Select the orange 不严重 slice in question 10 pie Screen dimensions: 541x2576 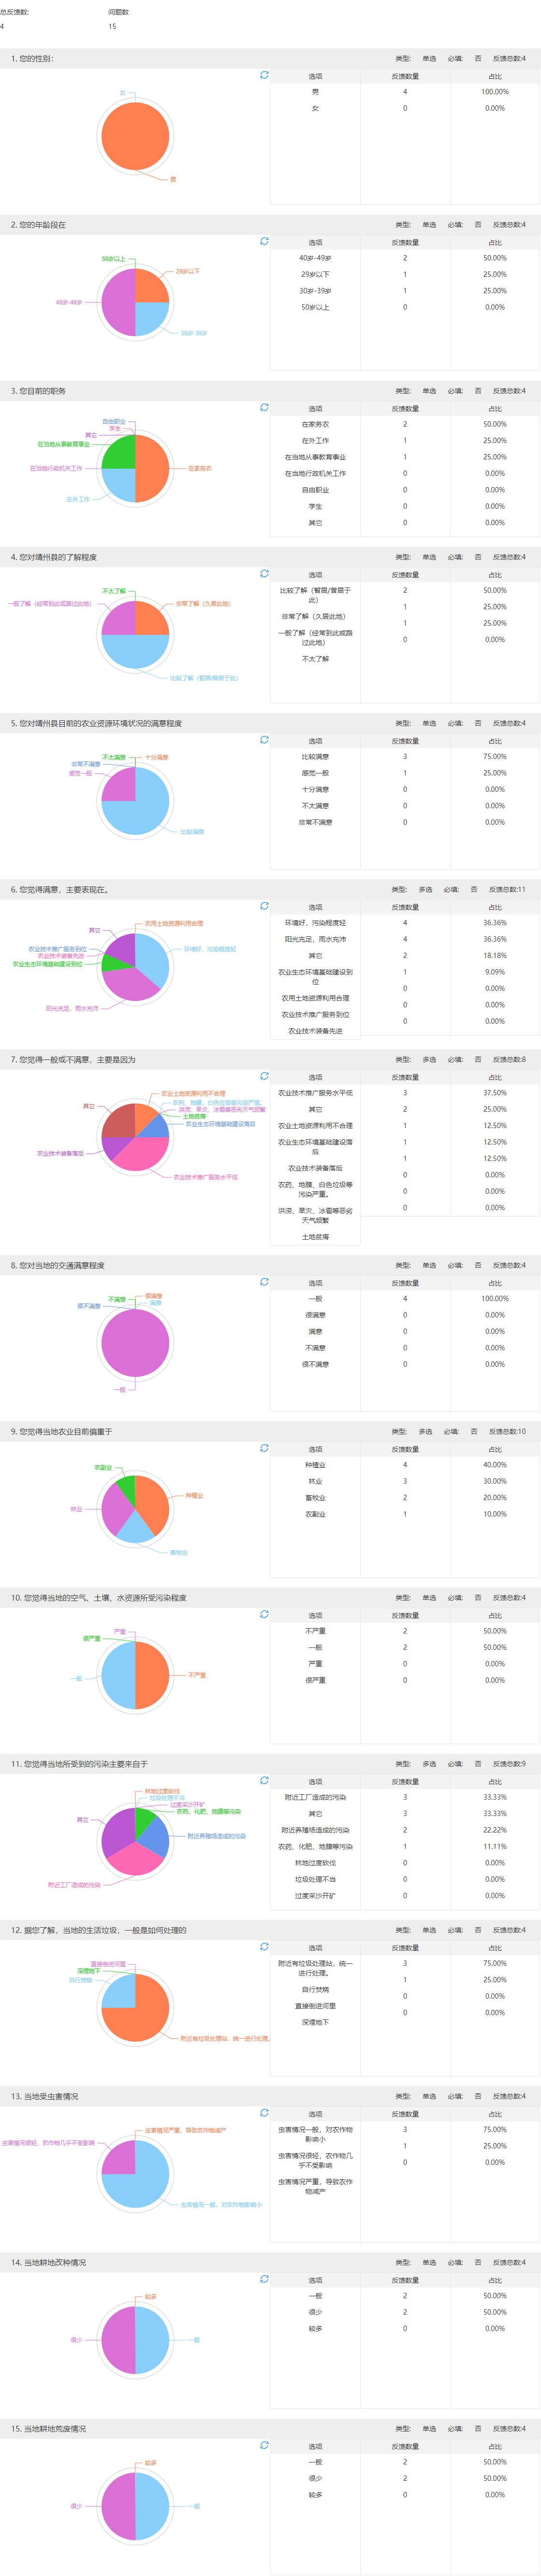coord(152,1674)
